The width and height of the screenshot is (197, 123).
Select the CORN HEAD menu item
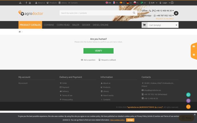point(63,25)
